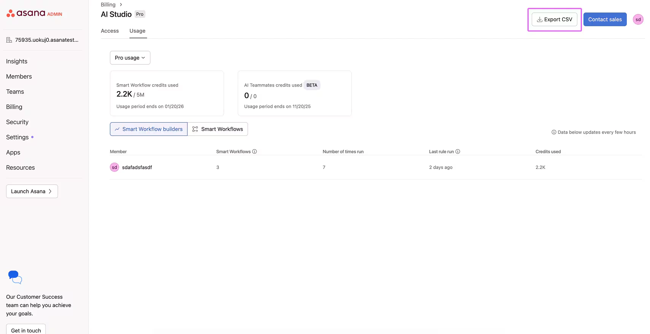Switch to the Access tab
The width and height of the screenshot is (650, 334).
tap(110, 31)
